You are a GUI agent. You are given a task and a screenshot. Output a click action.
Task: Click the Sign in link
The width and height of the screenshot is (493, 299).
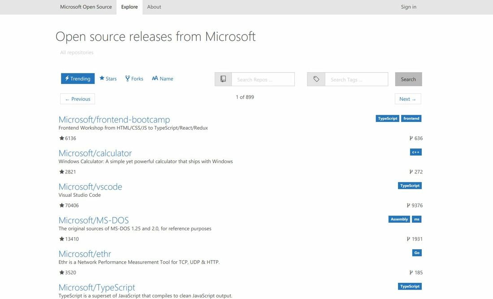[408, 7]
